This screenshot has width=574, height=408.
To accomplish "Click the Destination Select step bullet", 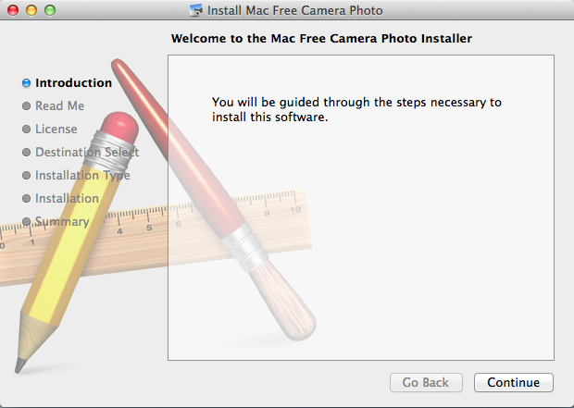I will 26,153.
